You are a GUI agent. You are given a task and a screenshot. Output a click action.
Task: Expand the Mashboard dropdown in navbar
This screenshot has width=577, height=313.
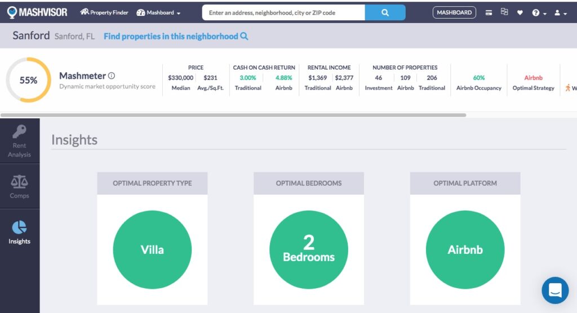point(158,12)
